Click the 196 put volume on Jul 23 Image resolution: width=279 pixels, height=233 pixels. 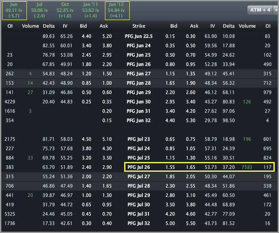[247, 139]
